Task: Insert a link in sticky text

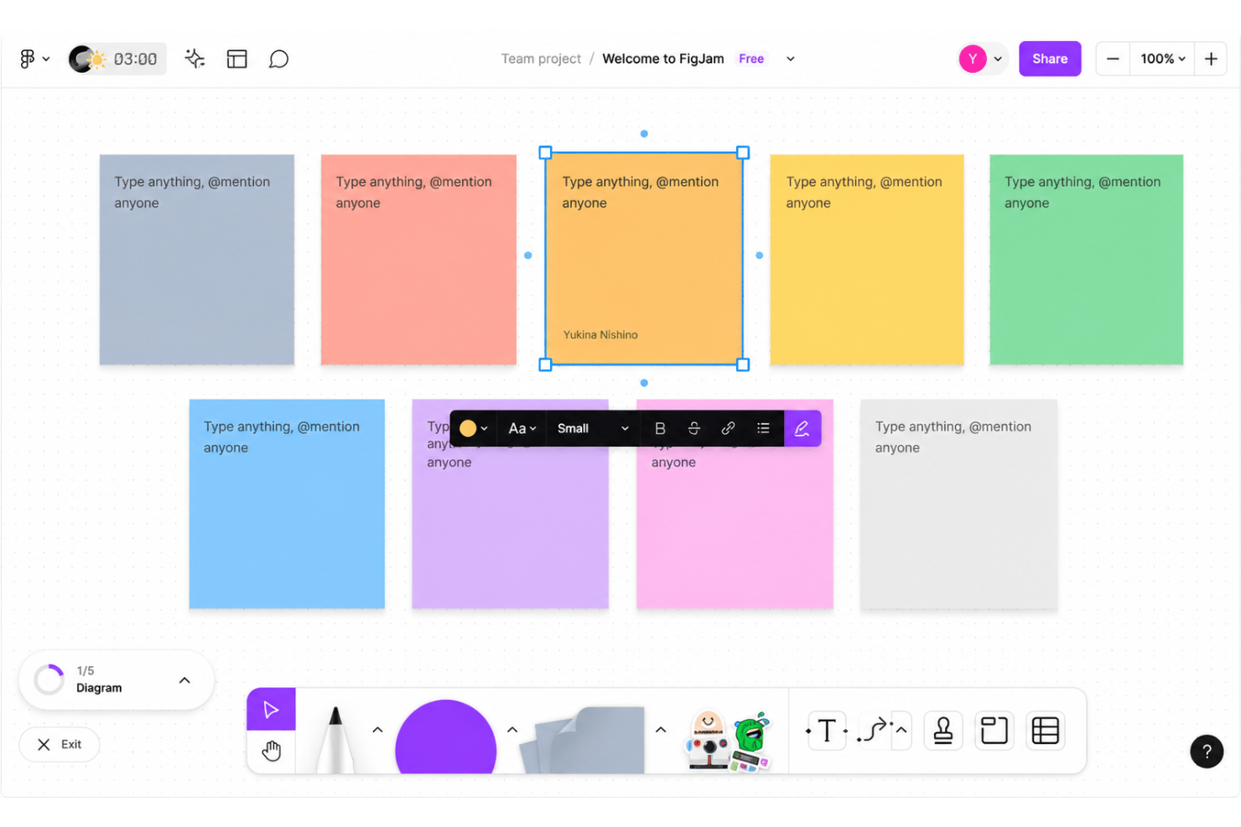Action: pyautogui.click(x=728, y=428)
